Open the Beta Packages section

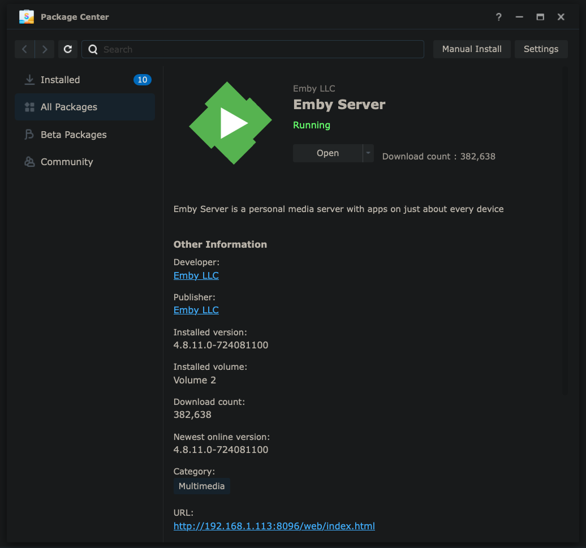click(x=74, y=135)
